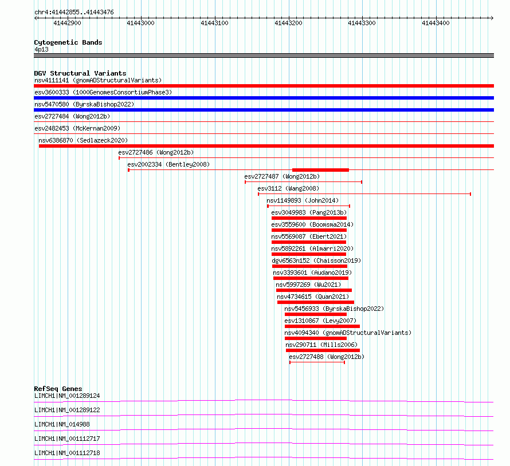Click ruler position 41443200
Screen dimensions: 510x466
[x=288, y=23]
